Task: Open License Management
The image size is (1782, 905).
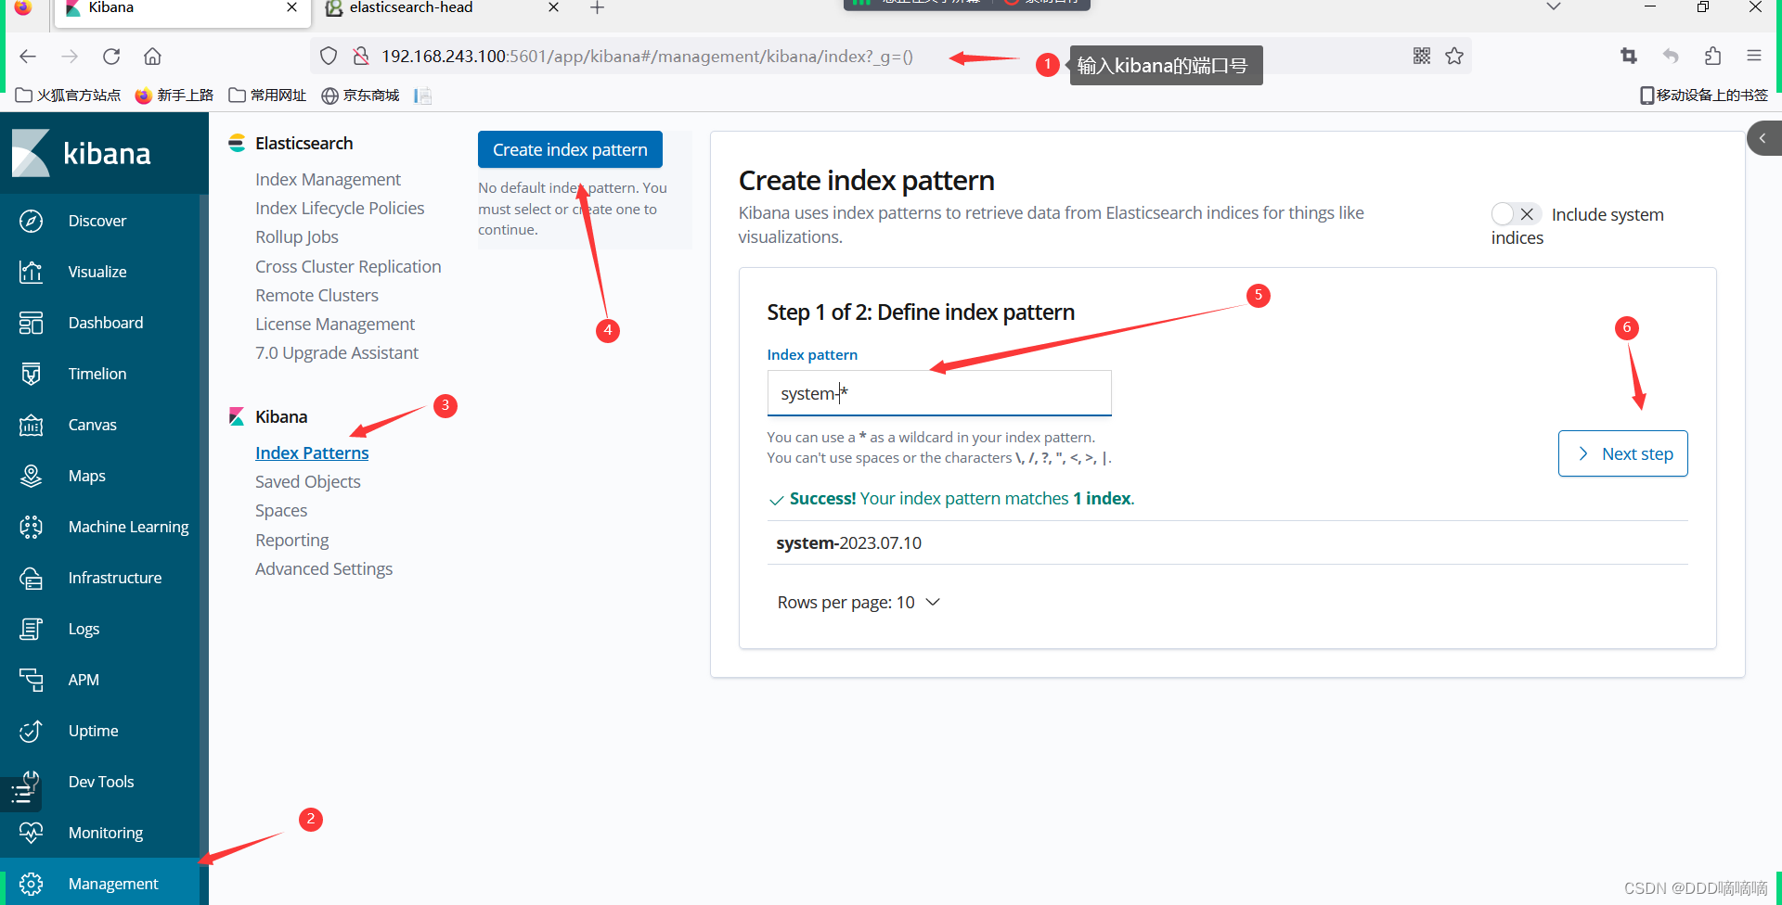Action: (335, 325)
